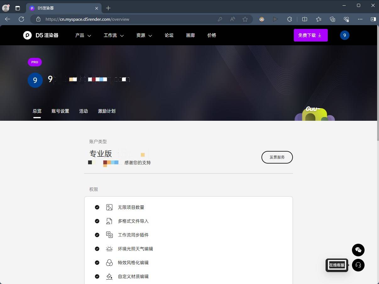Click the 环境光照天气编辑 icon

(x=109, y=249)
